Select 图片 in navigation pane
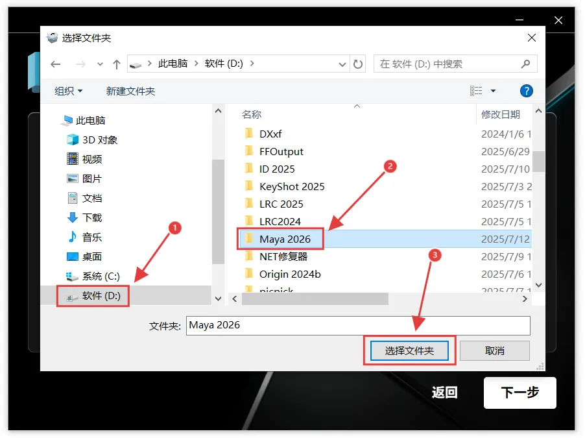 pyautogui.click(x=84, y=178)
